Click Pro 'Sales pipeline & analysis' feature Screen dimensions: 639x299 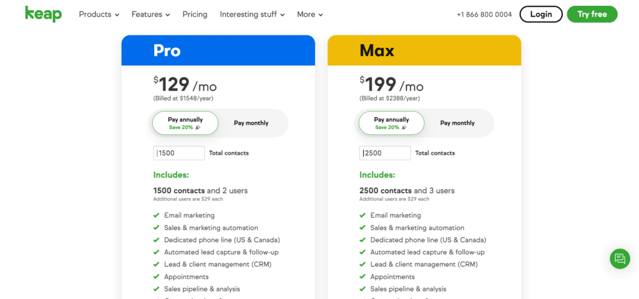[x=202, y=289]
